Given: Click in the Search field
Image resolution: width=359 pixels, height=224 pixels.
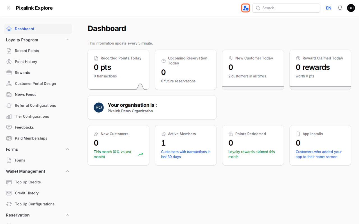Looking at the screenshot, I should point(286,8).
